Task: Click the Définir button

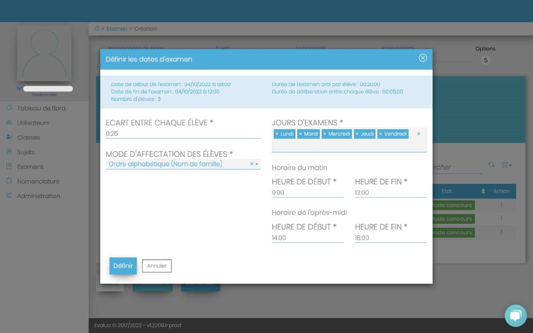Action: click(123, 266)
